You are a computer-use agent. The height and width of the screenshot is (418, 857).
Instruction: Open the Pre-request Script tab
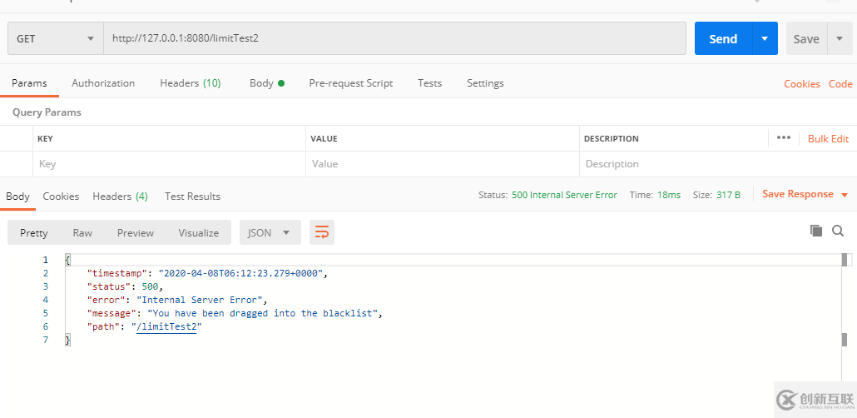tap(351, 83)
